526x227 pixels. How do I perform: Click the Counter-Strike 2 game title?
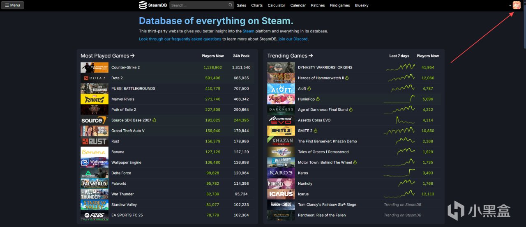125,67
